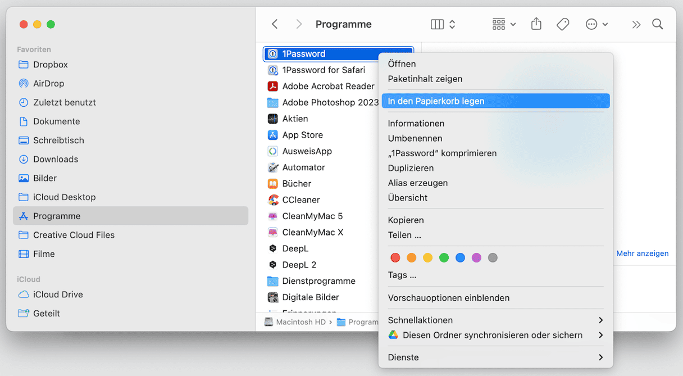Apply the yellow tag color

click(428, 258)
